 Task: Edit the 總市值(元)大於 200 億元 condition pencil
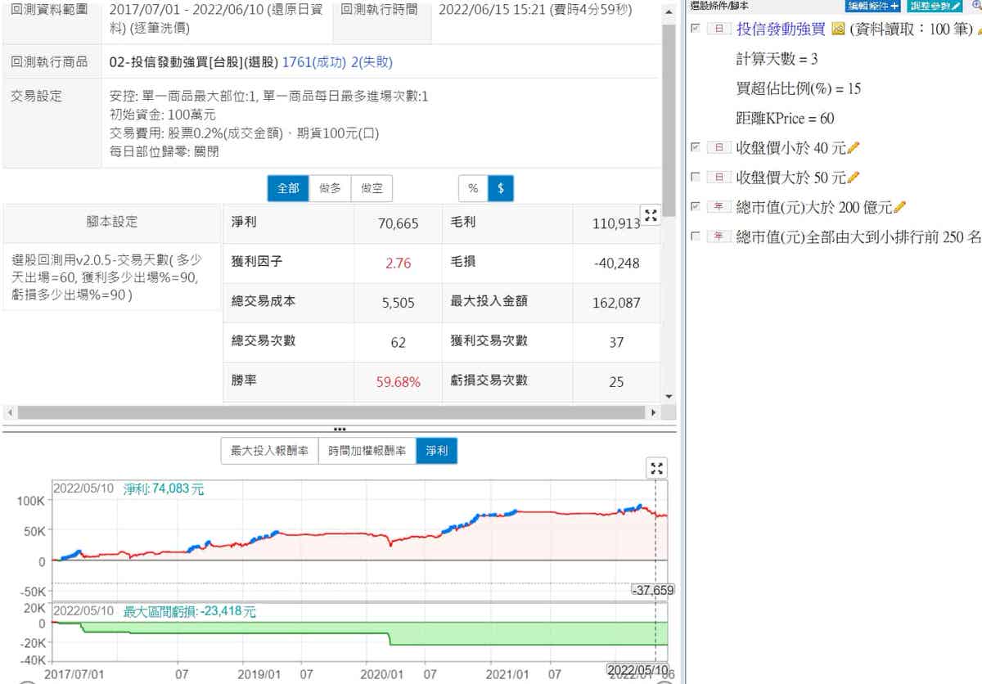pos(900,207)
